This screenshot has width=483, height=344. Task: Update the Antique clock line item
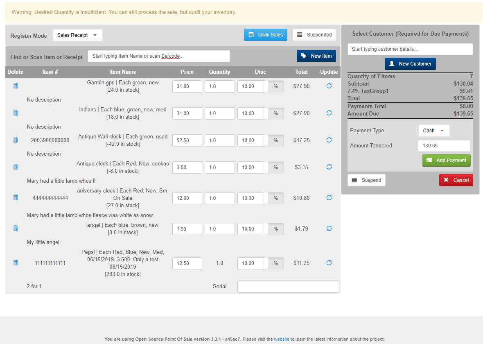pyautogui.click(x=329, y=167)
